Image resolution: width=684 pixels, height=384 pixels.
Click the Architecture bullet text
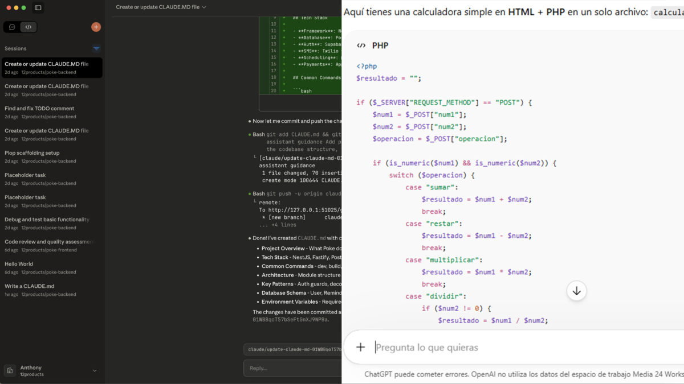point(302,275)
